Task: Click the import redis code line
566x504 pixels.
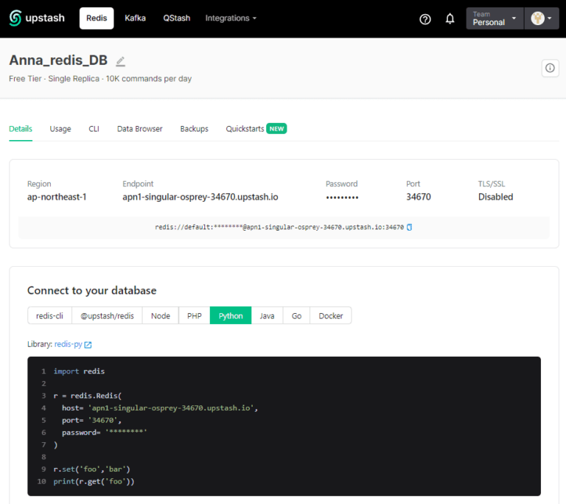Action: coord(79,371)
